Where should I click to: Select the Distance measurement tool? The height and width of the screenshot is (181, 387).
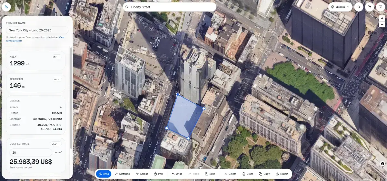(122, 174)
